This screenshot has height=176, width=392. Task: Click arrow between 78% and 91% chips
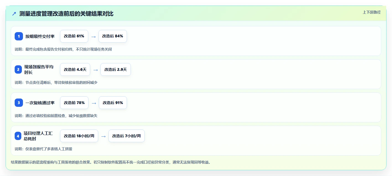(94, 103)
